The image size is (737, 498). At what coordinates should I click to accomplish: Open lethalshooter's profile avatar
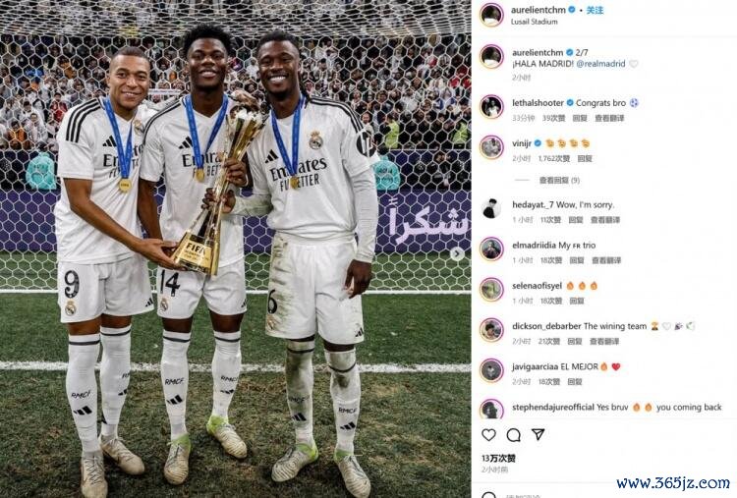[491, 107]
